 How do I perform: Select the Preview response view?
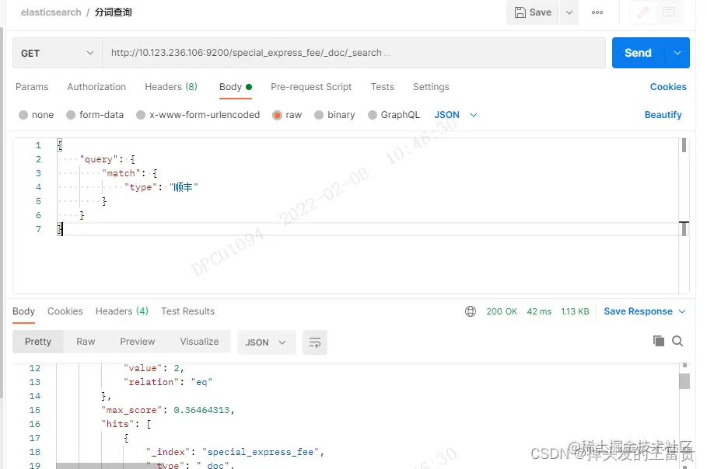(138, 342)
